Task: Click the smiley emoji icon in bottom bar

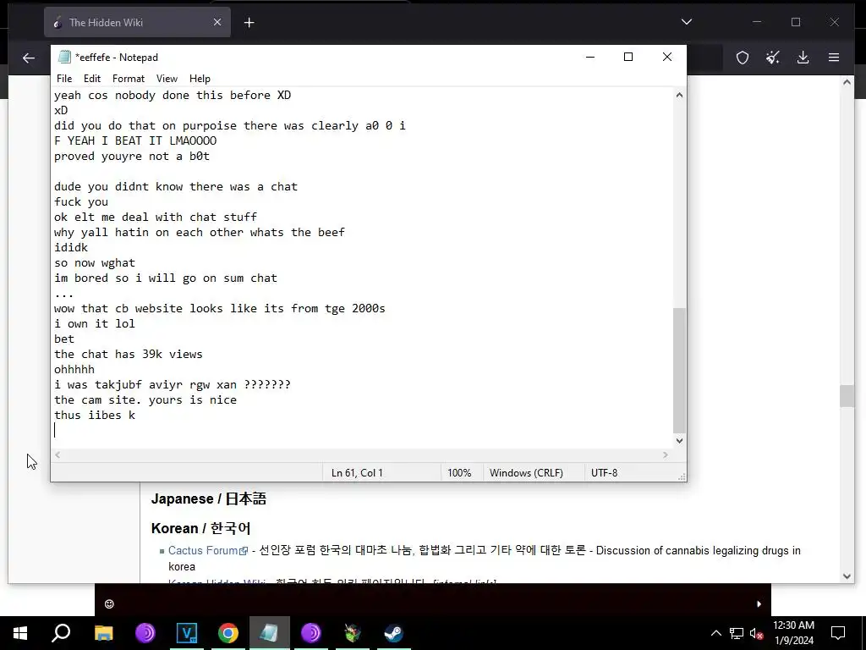Action: click(x=109, y=603)
